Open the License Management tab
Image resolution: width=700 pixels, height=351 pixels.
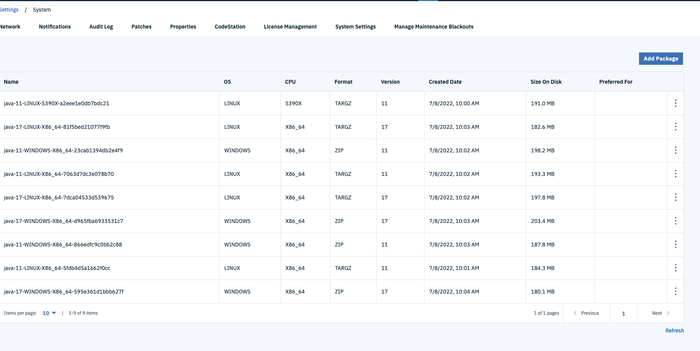tap(290, 27)
